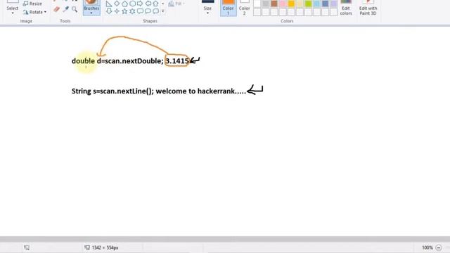Viewport: 450px width, 253px height.
Task: Open the Select dropdown
Action: 13,8
